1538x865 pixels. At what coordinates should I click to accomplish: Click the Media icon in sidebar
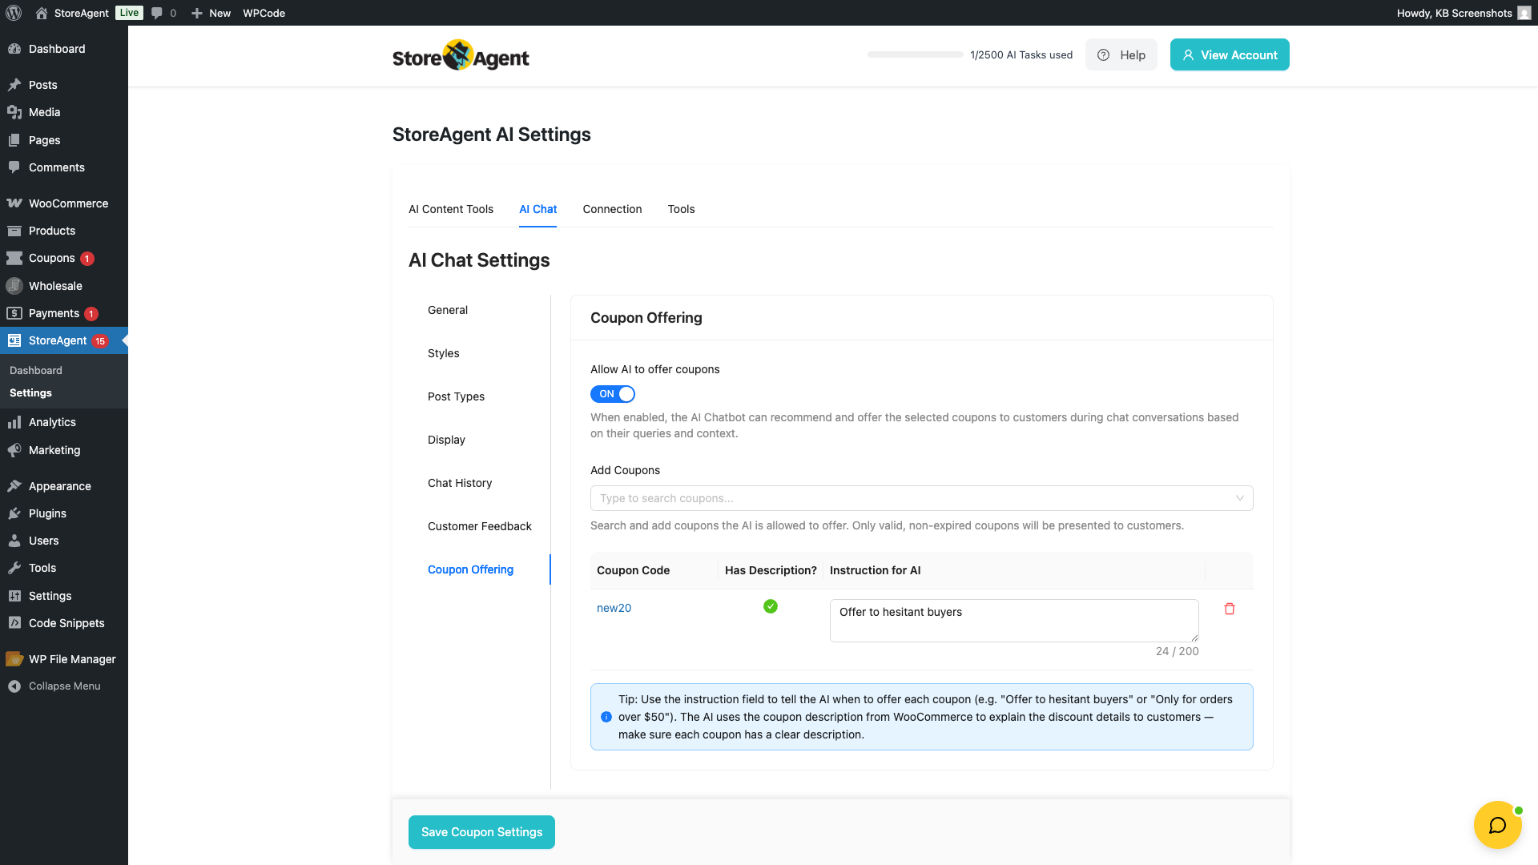point(14,112)
